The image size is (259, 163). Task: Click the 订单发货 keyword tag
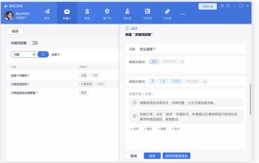86,84
